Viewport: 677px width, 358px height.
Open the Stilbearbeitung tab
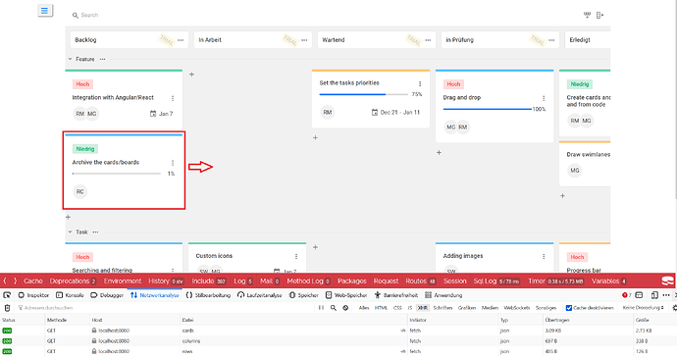[208, 295]
